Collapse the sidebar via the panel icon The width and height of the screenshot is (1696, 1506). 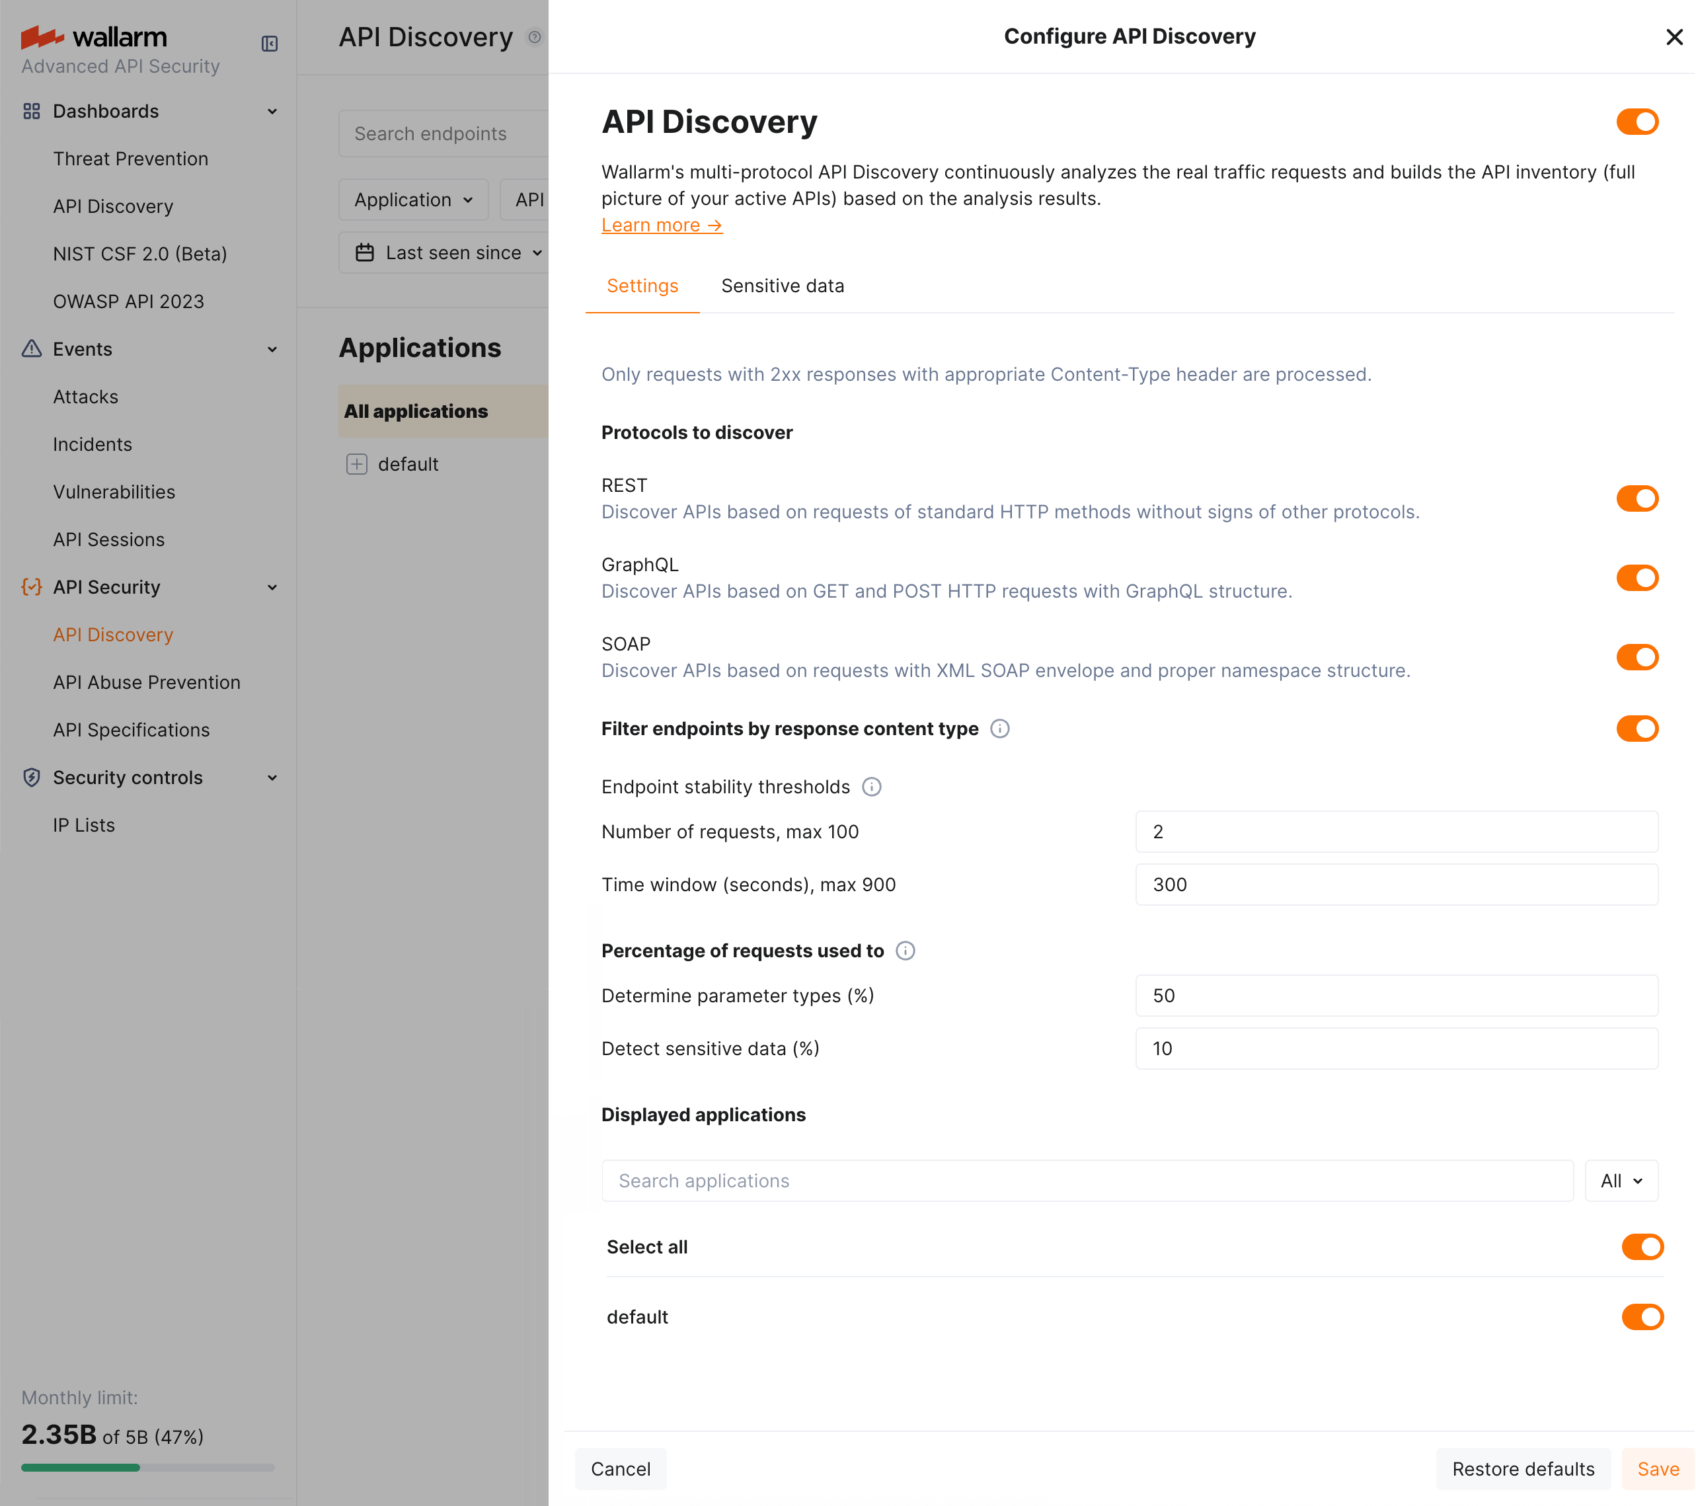(269, 43)
